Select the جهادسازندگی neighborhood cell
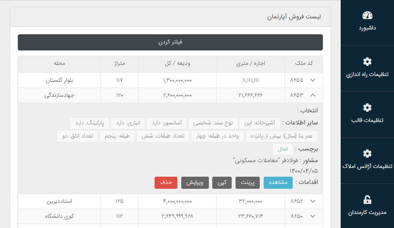The height and width of the screenshot is (228, 394). point(59,95)
